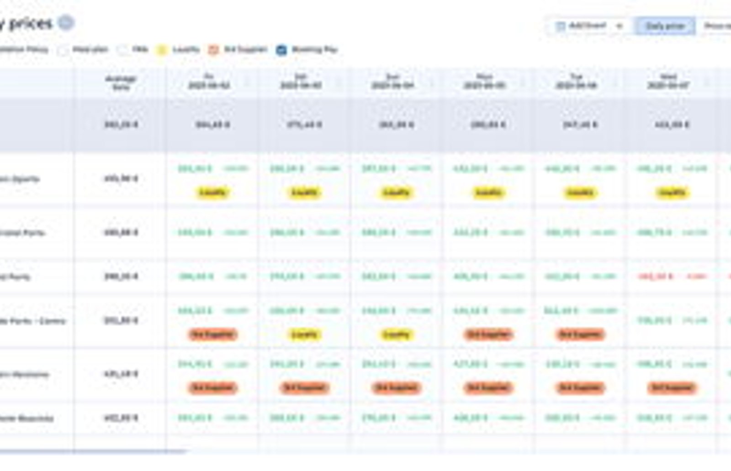Click the Loyalty badge in Friday's first row
The width and height of the screenshot is (731, 471).
(212, 193)
